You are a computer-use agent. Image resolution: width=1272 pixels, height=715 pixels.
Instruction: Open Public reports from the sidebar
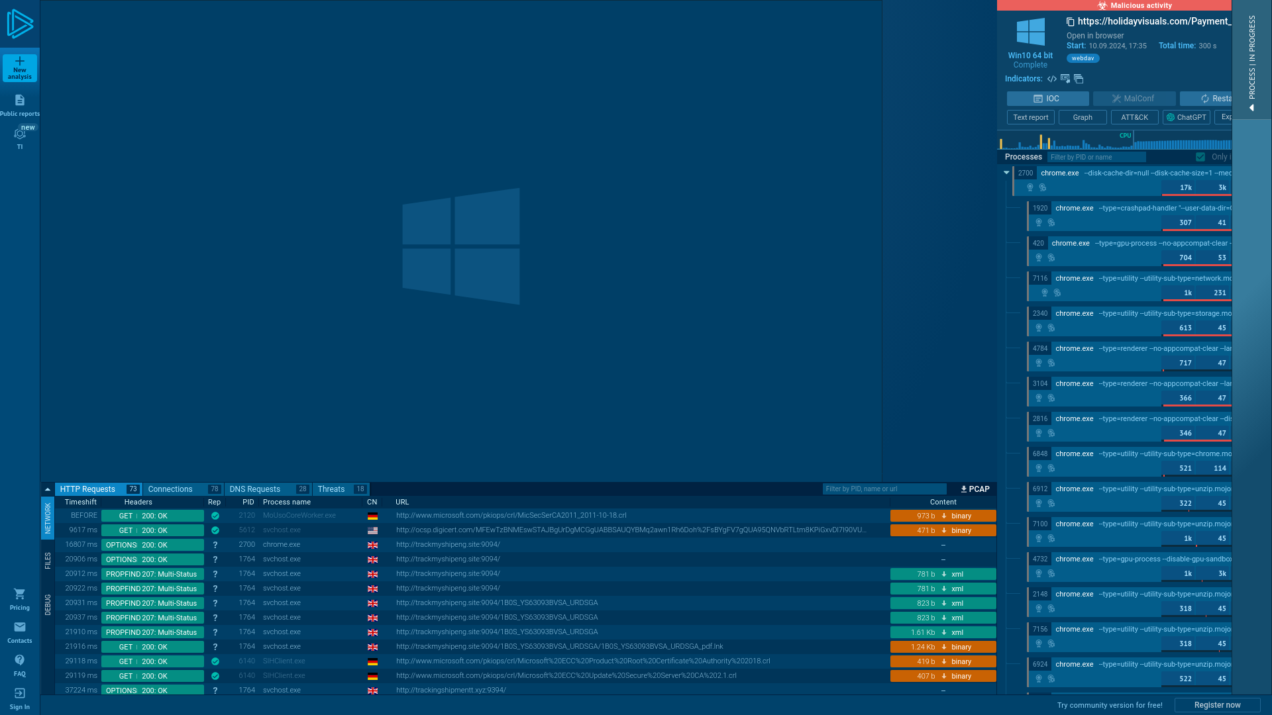click(x=20, y=105)
